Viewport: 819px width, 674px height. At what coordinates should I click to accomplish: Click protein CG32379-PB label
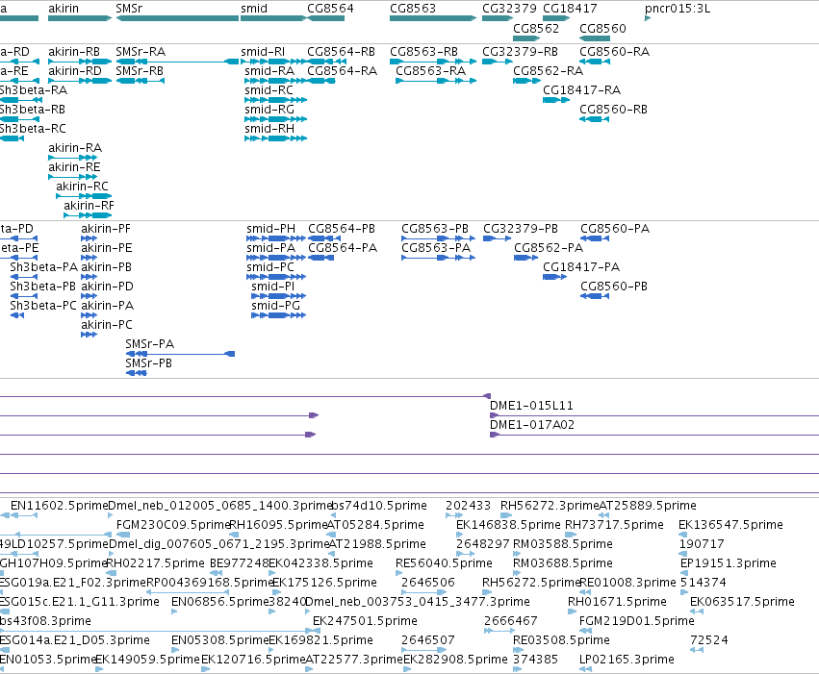pyautogui.click(x=521, y=229)
